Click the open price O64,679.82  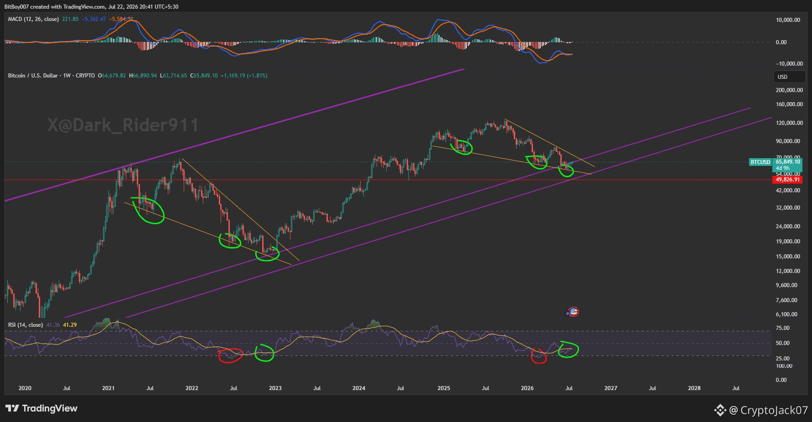[112, 76]
